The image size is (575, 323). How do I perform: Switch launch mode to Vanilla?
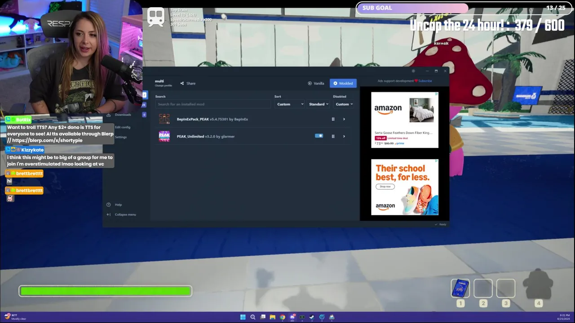click(x=316, y=83)
